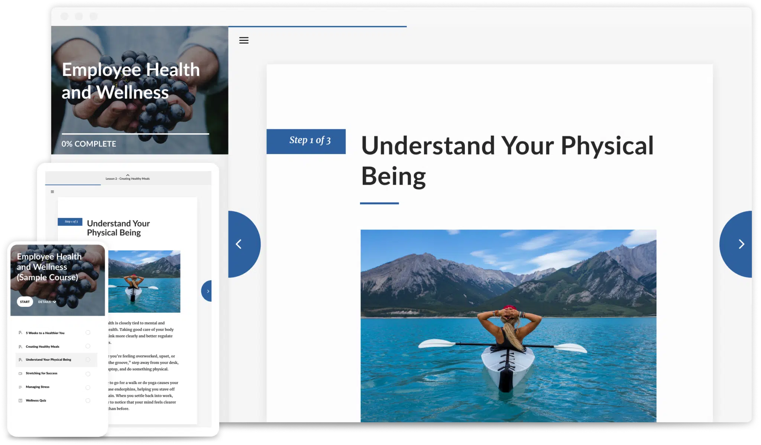This screenshot has width=761, height=445.
Task: Advance with the large right arrow button
Action: point(741,244)
